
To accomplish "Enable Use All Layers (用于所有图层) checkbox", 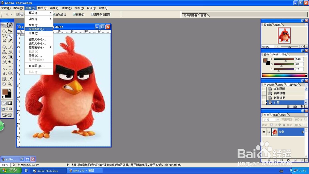I will [x=92, y=14].
